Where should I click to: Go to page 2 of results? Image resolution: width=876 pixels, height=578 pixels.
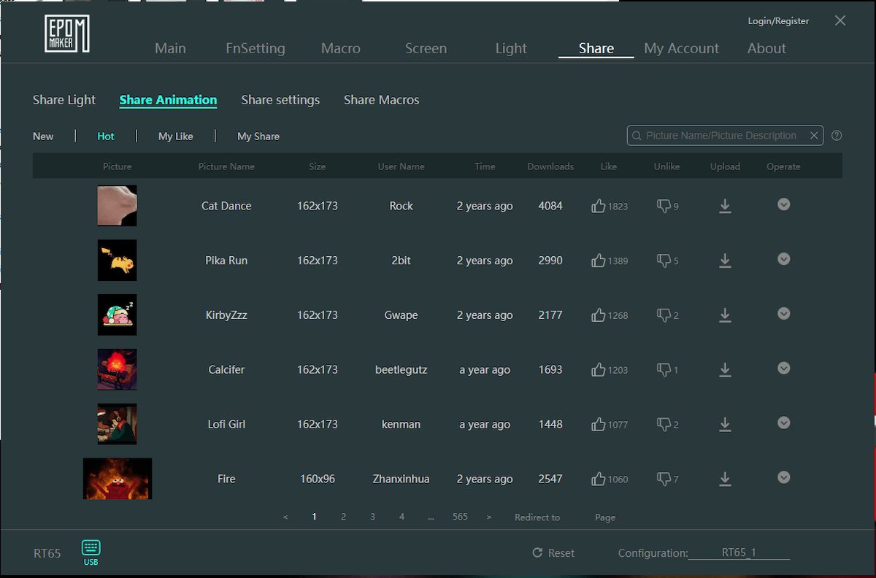coord(343,517)
